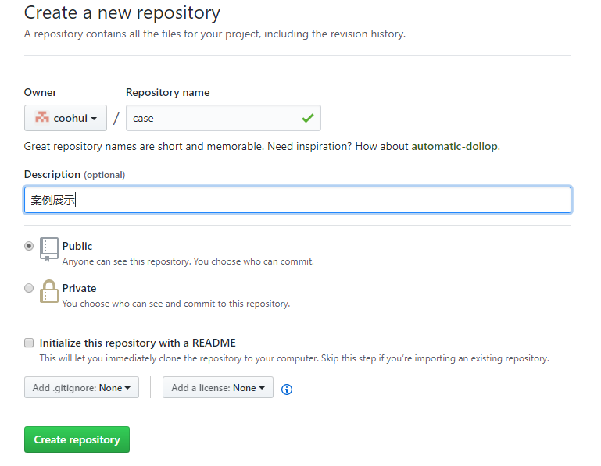Image resolution: width=601 pixels, height=466 pixels.
Task: Click the Description (optional) label
Action: [75, 175]
